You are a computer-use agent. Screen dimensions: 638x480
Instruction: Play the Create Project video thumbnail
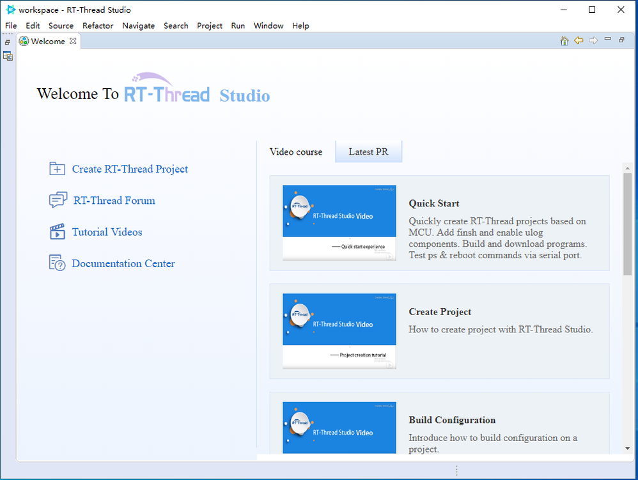(339, 331)
